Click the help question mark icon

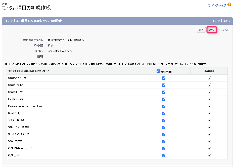pos(229,5)
